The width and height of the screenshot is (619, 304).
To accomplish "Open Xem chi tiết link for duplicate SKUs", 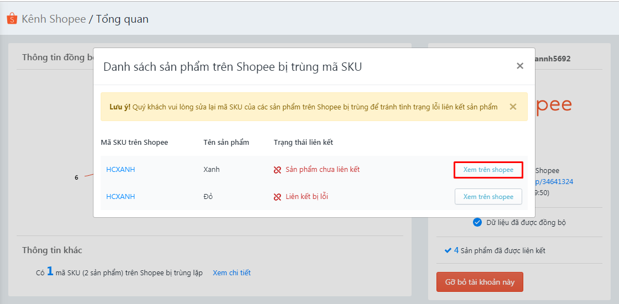I will [x=232, y=272].
